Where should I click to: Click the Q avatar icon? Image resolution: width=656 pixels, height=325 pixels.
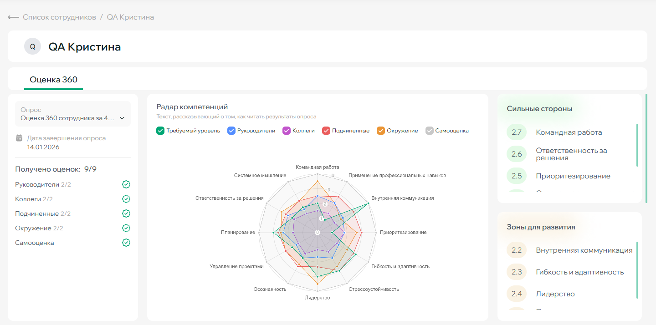coord(32,46)
